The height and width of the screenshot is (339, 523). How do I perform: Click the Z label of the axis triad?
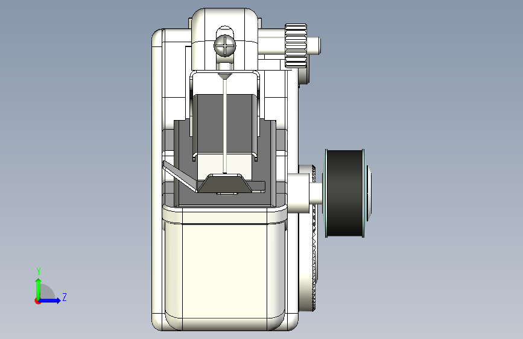(65, 297)
